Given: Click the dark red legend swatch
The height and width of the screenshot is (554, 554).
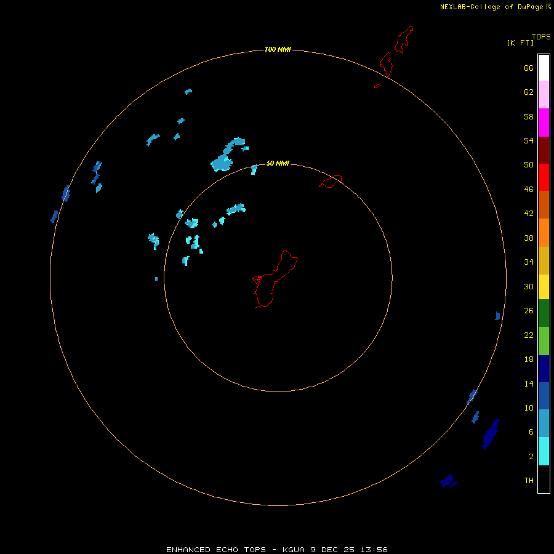Looking at the screenshot, I should 544,150.
